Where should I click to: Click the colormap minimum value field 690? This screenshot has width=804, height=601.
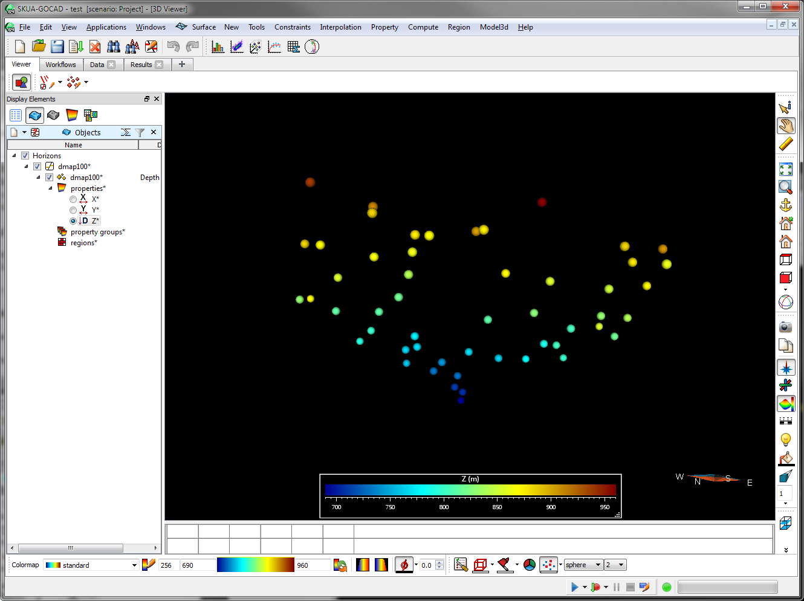coord(197,565)
